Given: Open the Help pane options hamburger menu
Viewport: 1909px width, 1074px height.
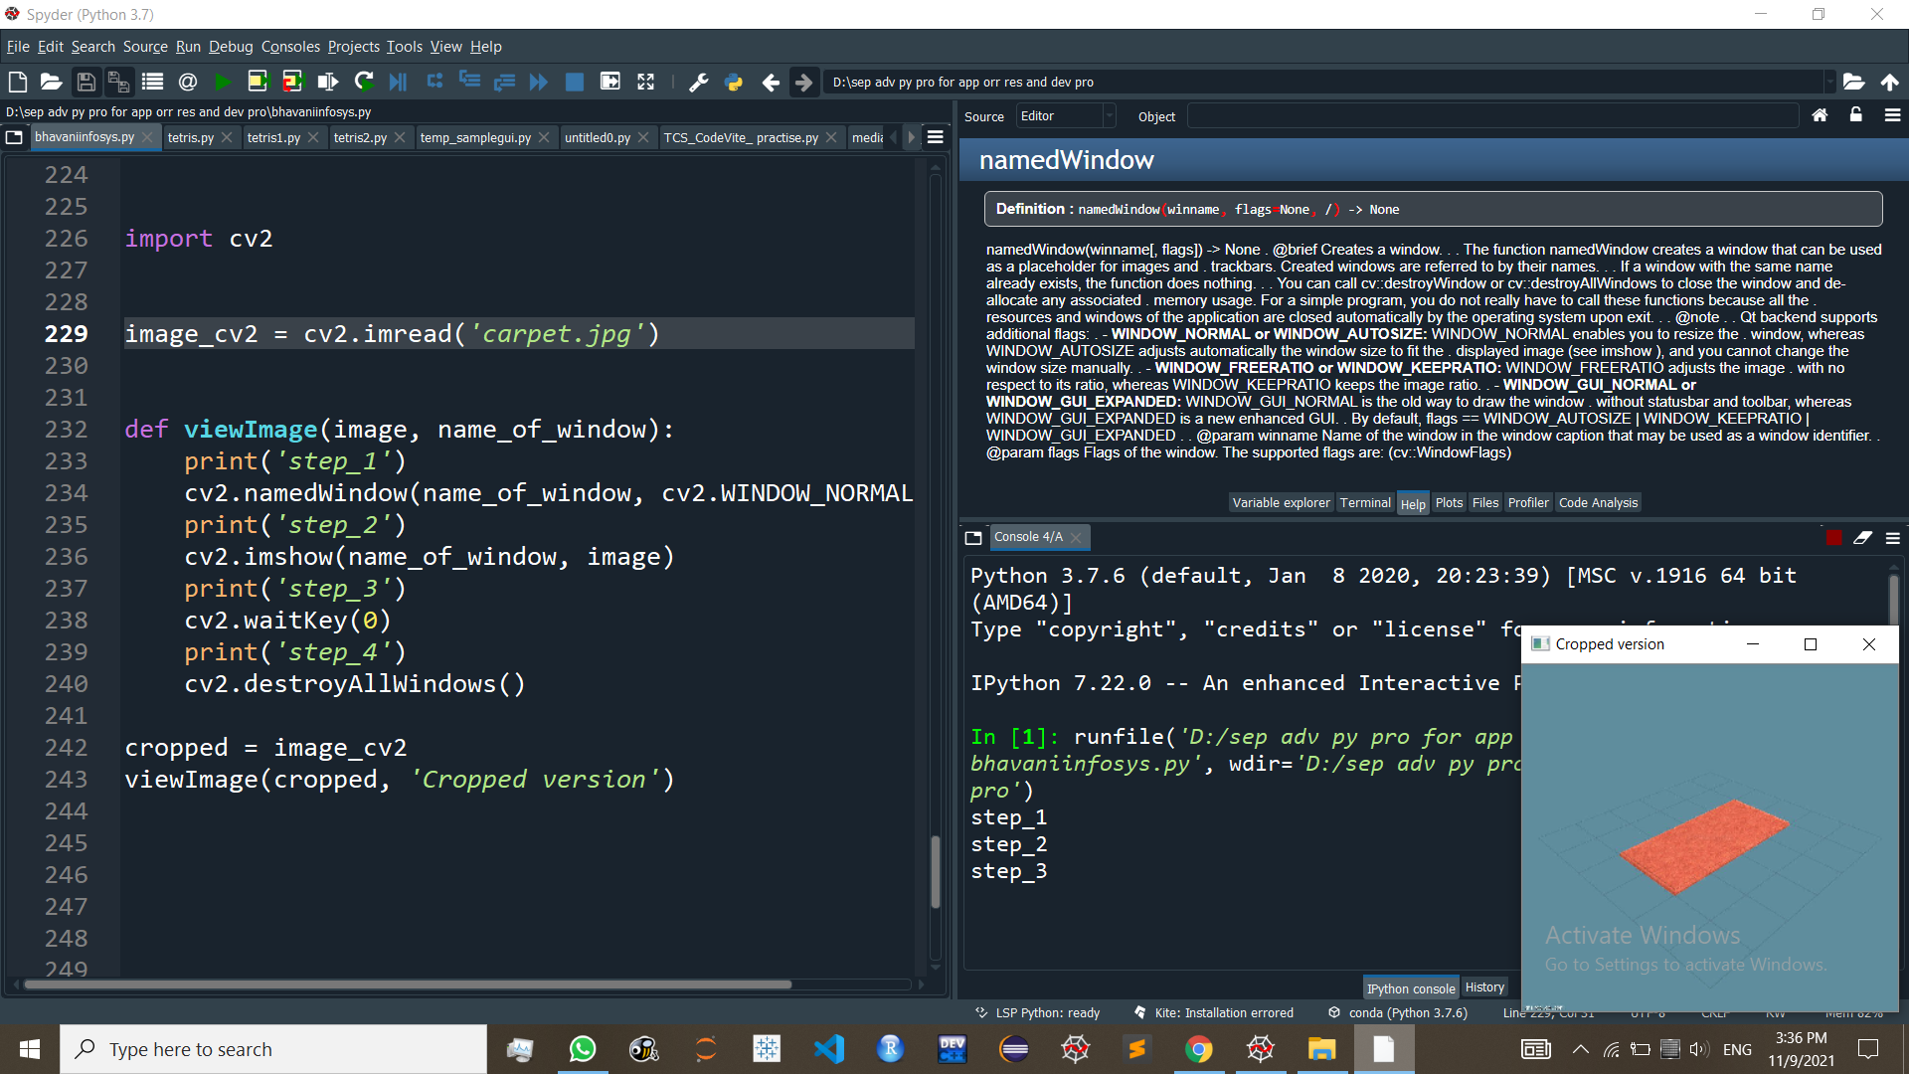Looking at the screenshot, I should [1892, 115].
